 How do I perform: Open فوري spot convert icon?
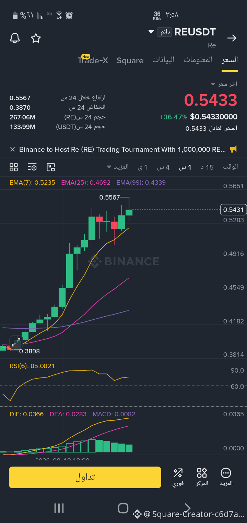point(178,477)
